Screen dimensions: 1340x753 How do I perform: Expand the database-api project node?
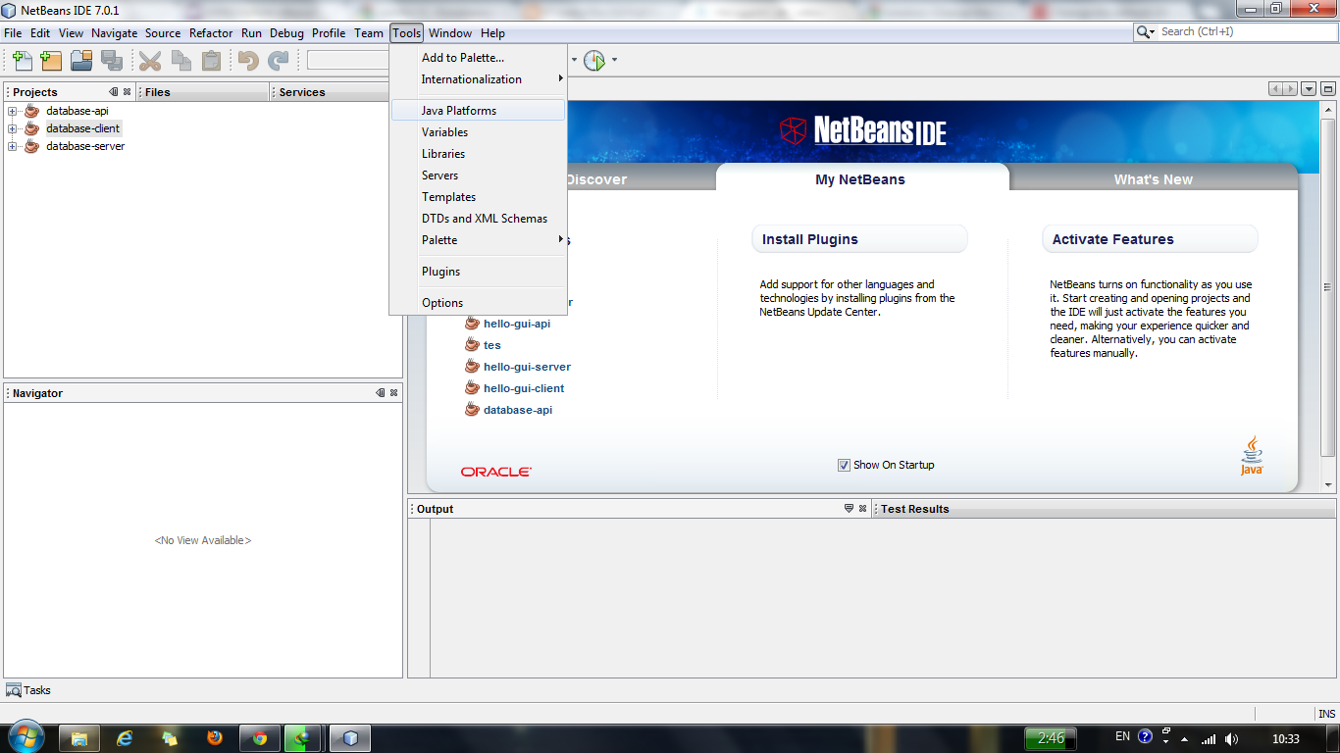tap(10, 111)
